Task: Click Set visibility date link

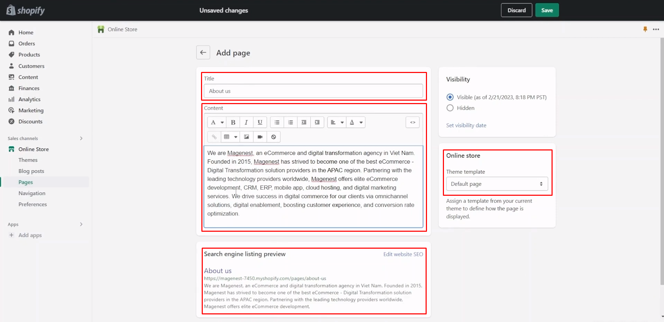Action: click(x=466, y=125)
